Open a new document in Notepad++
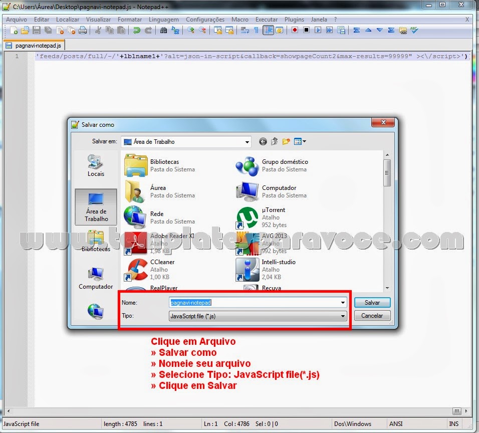479x433 pixels. coord(14,30)
